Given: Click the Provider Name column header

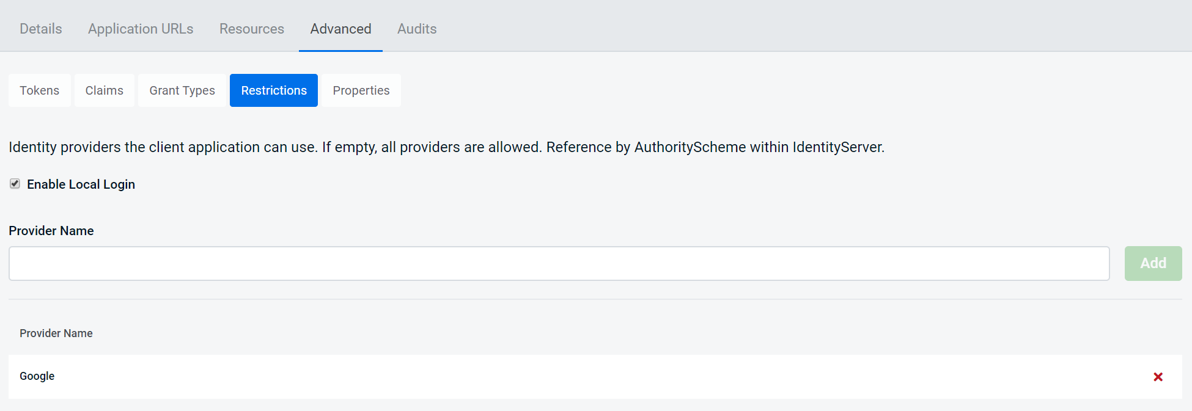Looking at the screenshot, I should pyautogui.click(x=56, y=333).
